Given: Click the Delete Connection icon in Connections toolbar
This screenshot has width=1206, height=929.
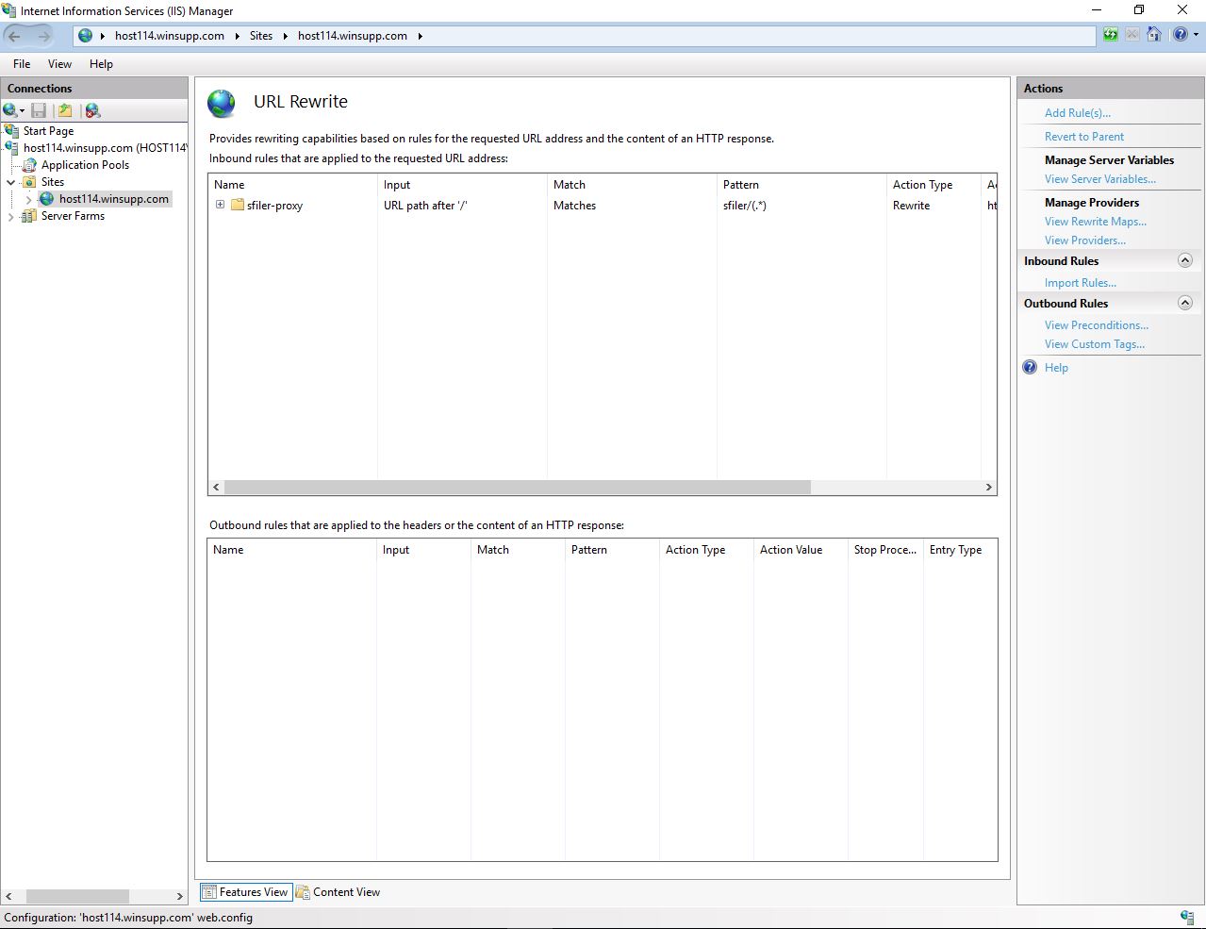Looking at the screenshot, I should click(92, 110).
